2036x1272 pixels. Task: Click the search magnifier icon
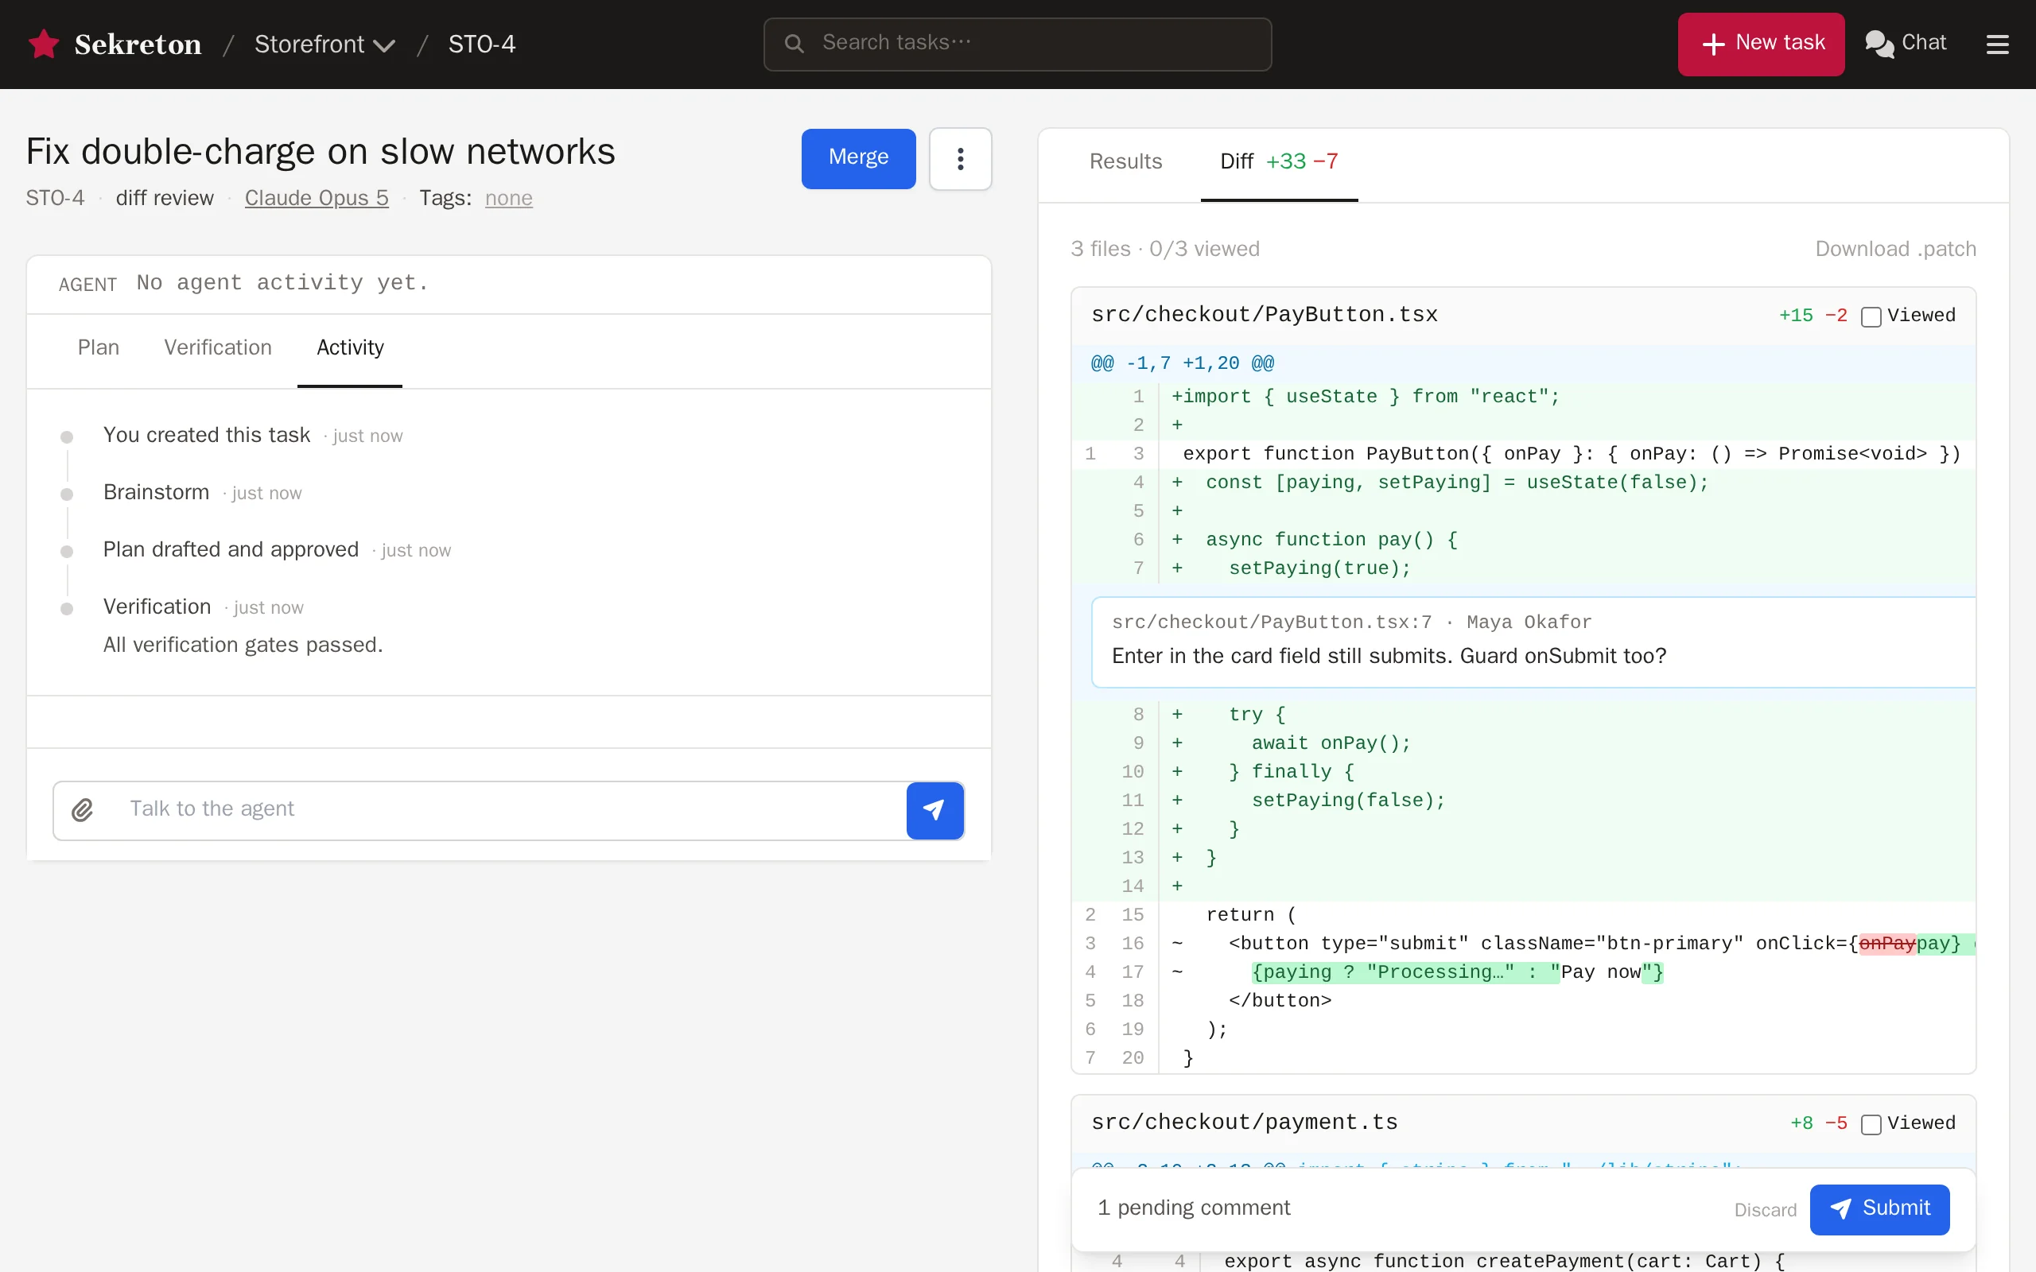click(794, 44)
